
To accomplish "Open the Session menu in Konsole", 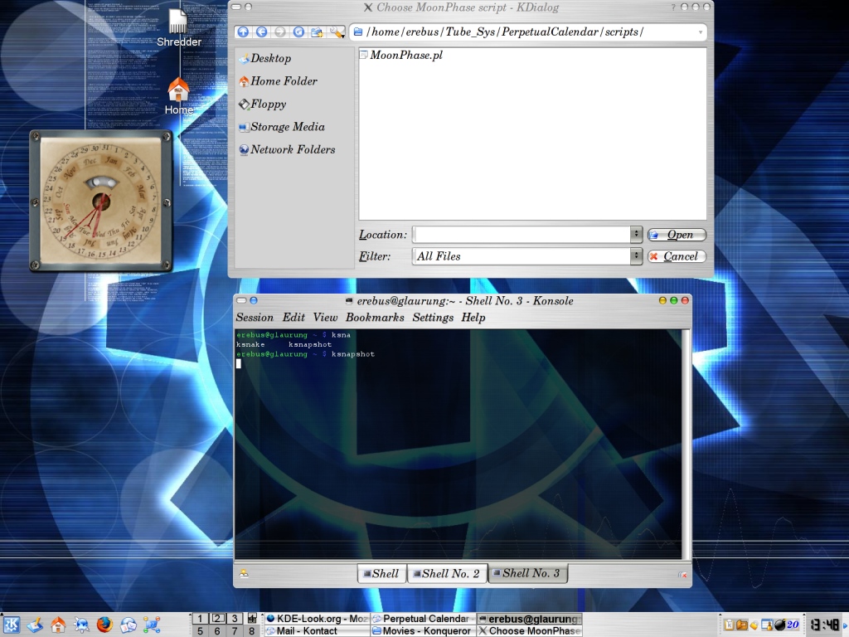I will (x=255, y=318).
